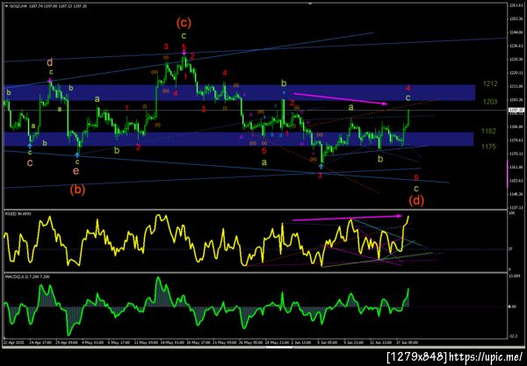The height and width of the screenshot is (366, 527).
Task: Click the RSI scale value 37
Action: [509, 249]
